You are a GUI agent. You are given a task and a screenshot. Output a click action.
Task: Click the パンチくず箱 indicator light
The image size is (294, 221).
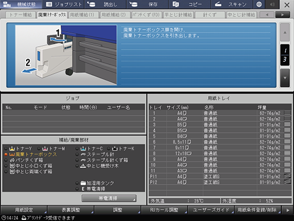pos(6,160)
